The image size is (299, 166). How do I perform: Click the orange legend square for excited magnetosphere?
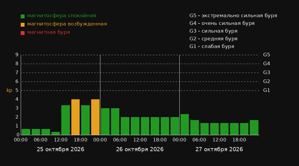pyautogui.click(x=23, y=25)
